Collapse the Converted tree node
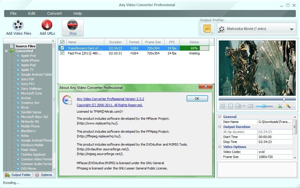Viewport: 300px width, 188px height. click(x=6, y=51)
